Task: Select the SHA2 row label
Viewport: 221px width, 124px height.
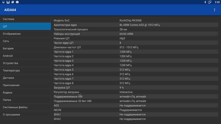Action: [x=57, y=119]
